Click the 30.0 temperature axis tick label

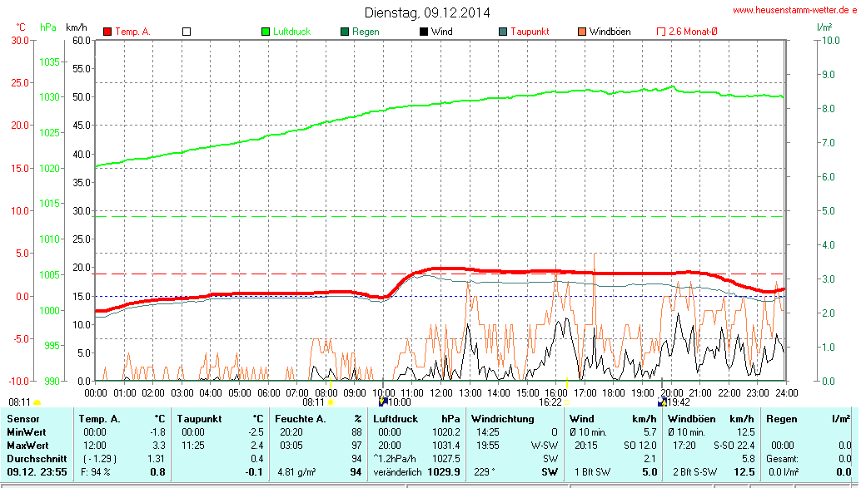[20, 40]
